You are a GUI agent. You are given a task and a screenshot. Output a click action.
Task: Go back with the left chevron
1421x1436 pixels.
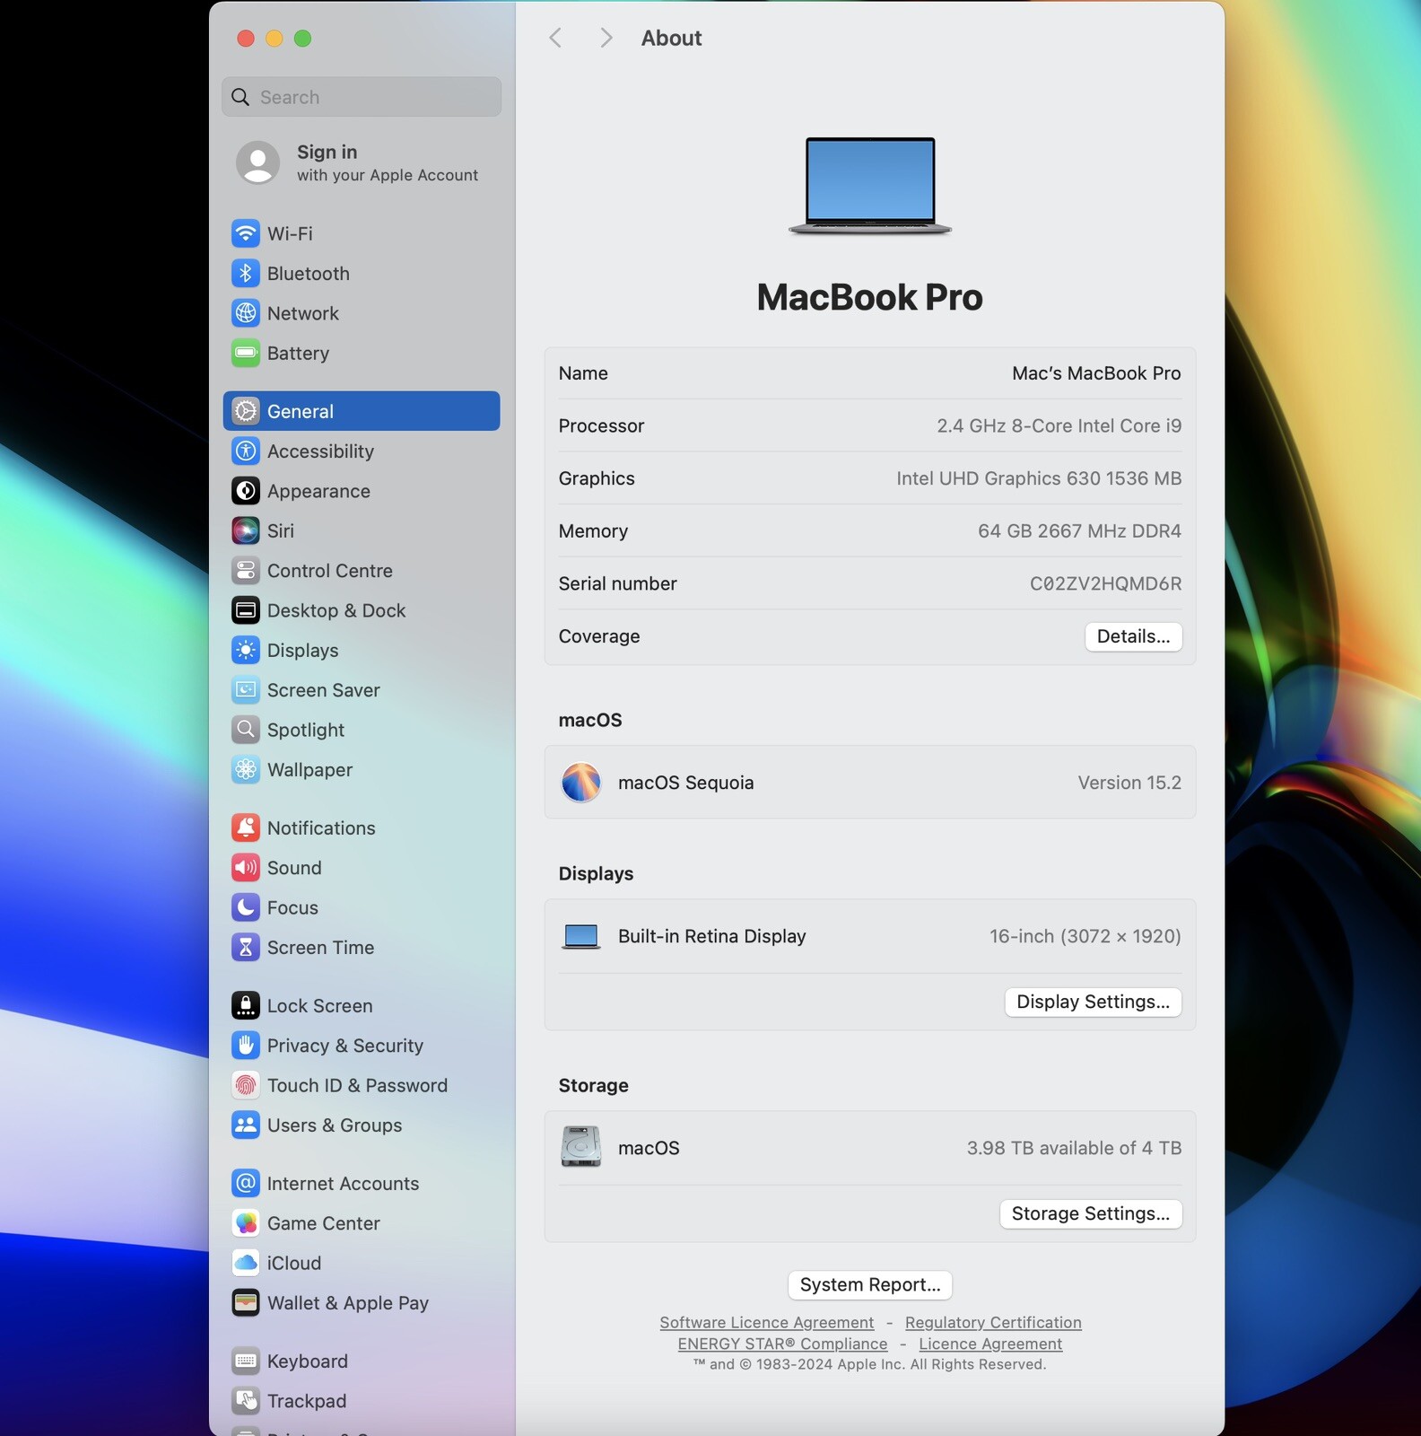coord(555,38)
